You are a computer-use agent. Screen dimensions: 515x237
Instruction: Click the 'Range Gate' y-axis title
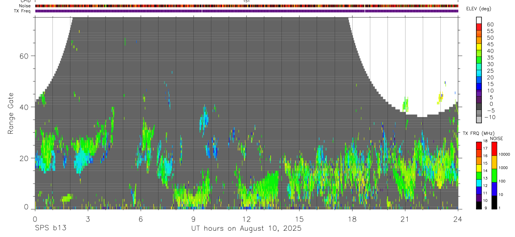(10, 114)
